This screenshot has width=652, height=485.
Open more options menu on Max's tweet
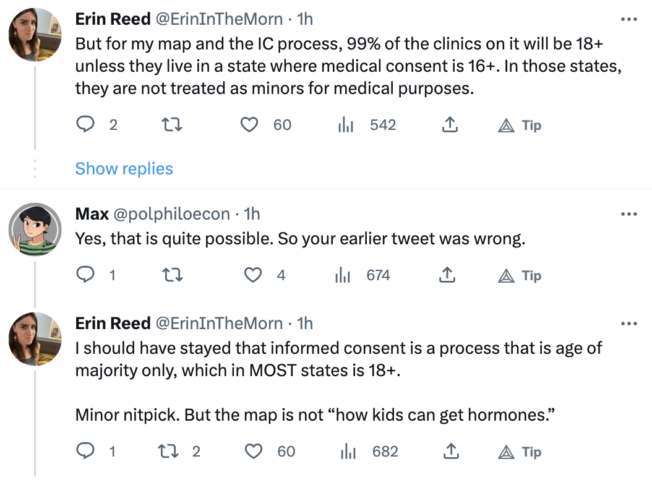click(628, 214)
